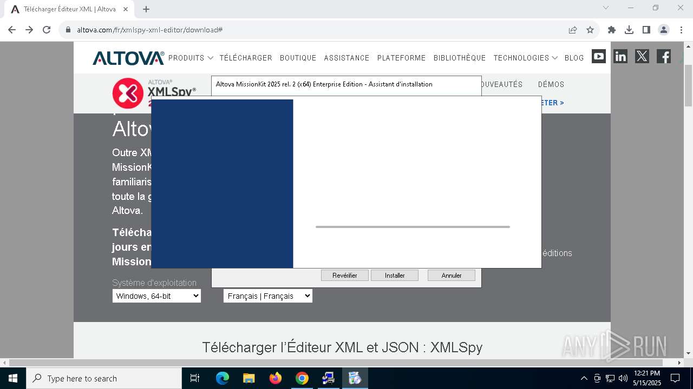Expand the PRODUITS menu
The image size is (693, 389).
click(x=191, y=58)
